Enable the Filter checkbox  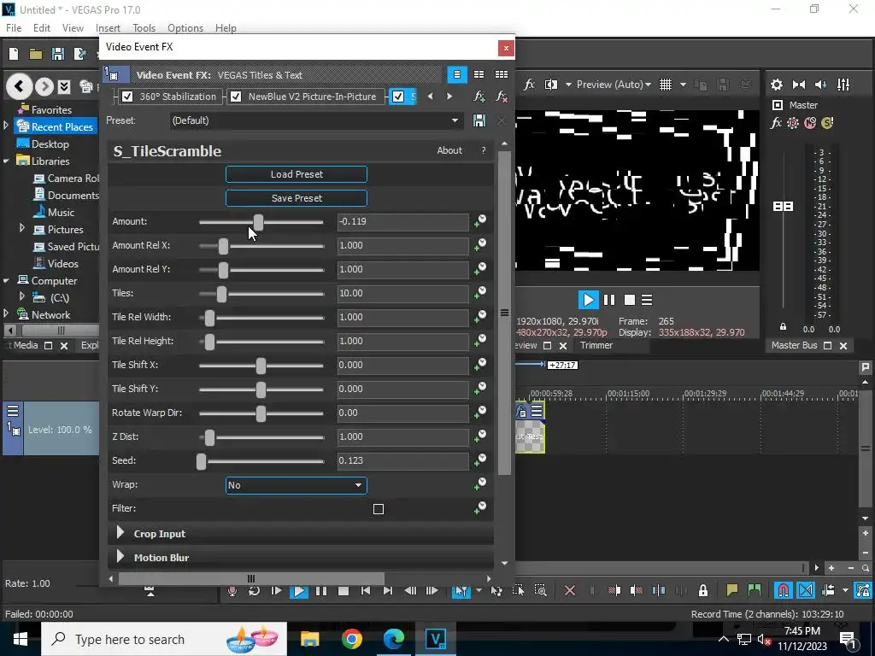pos(379,509)
